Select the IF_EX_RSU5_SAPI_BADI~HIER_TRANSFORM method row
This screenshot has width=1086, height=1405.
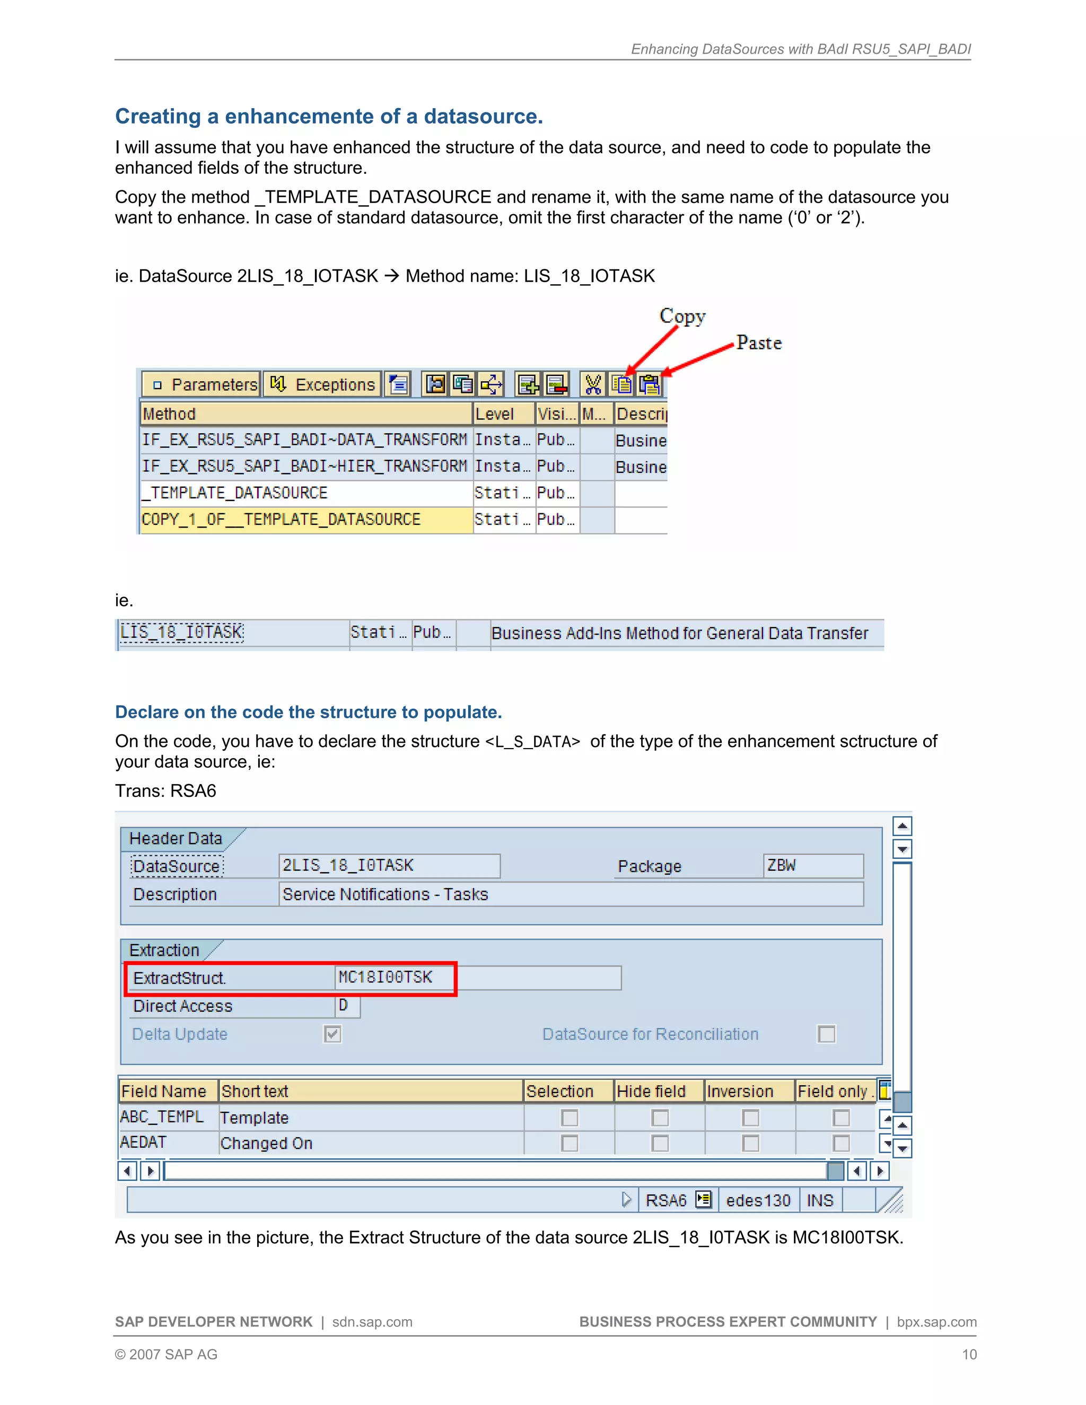pos(404,467)
